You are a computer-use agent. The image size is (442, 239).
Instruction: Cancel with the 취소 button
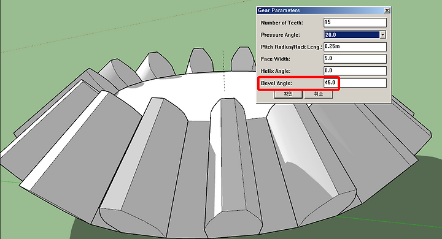click(319, 94)
